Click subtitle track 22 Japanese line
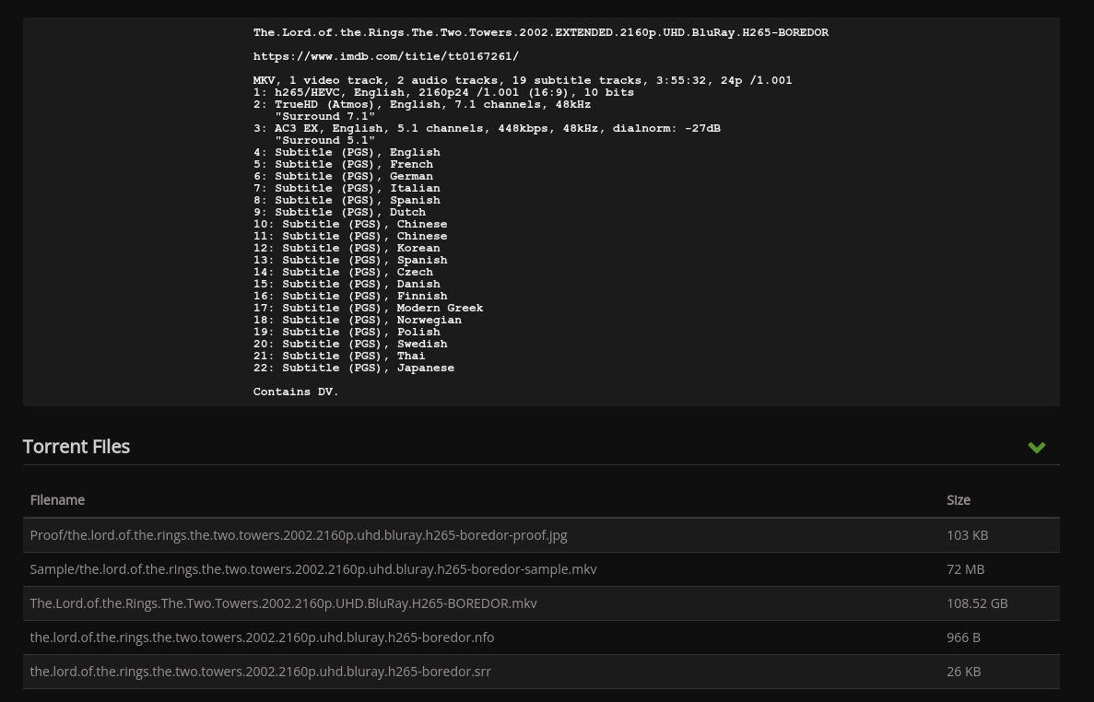This screenshot has width=1094, height=702. pyautogui.click(x=354, y=368)
